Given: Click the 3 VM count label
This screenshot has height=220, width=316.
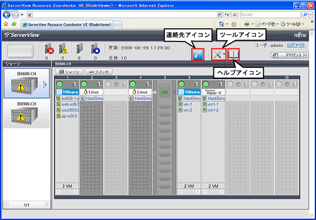Looking at the screenshot, I should [67, 186].
